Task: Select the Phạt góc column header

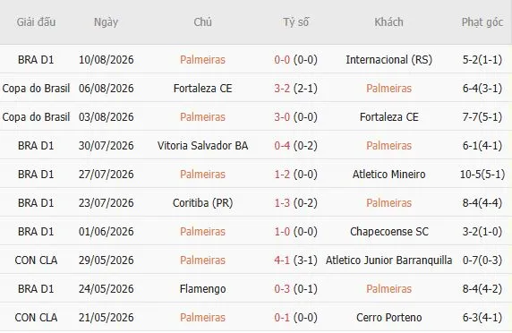Action: tap(482, 22)
